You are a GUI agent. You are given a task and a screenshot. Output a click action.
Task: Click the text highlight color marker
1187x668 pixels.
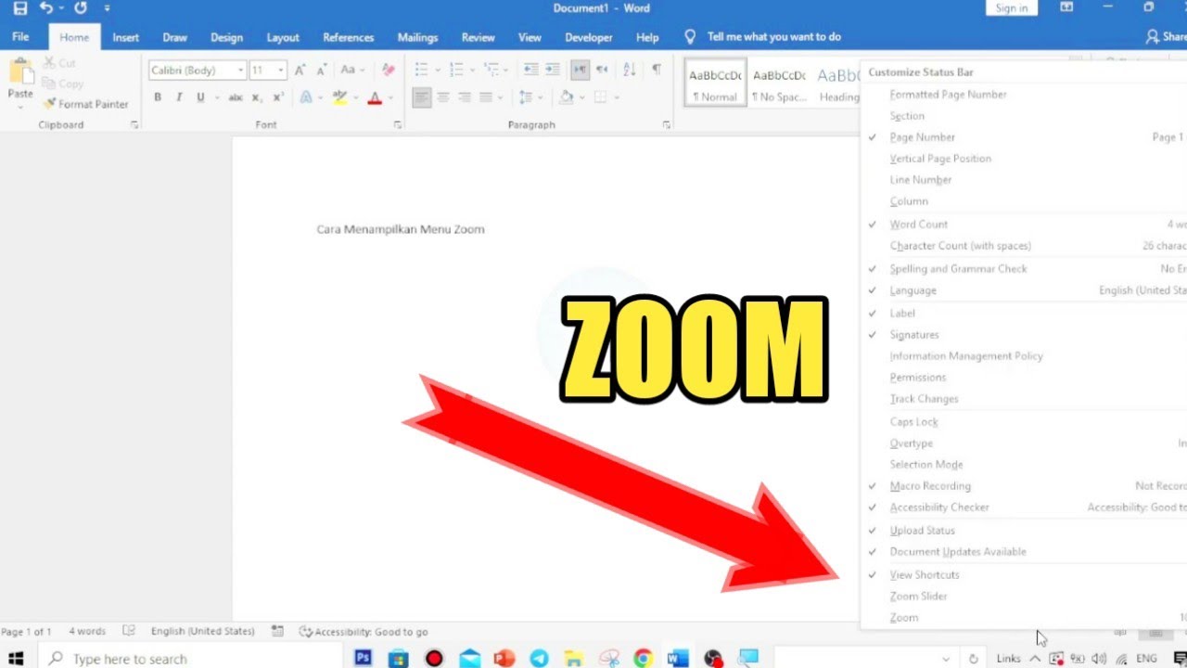tap(339, 97)
